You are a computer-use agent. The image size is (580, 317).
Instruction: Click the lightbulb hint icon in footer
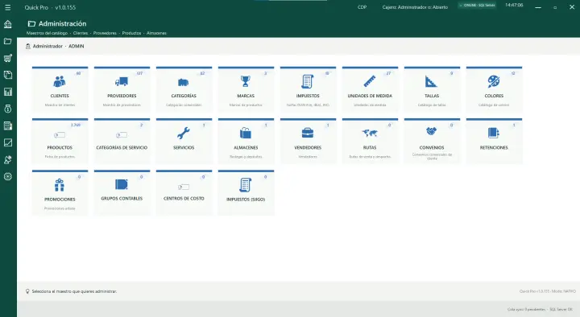coord(27,291)
